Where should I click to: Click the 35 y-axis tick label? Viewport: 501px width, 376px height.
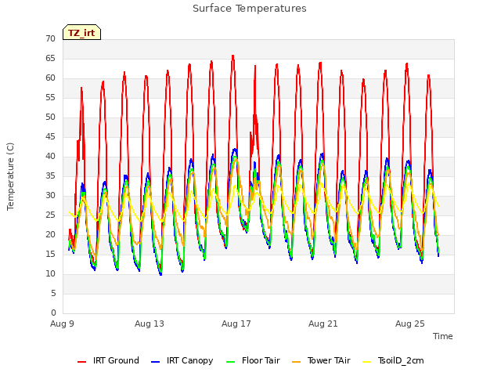click(x=50, y=175)
